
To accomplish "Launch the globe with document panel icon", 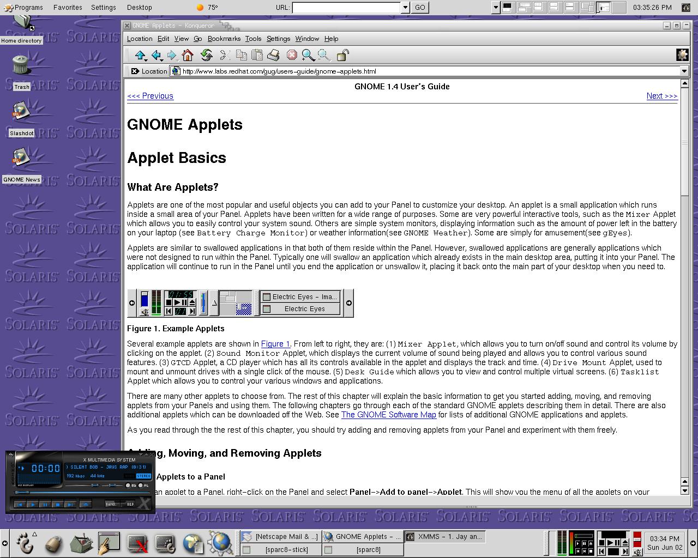I will (x=193, y=543).
